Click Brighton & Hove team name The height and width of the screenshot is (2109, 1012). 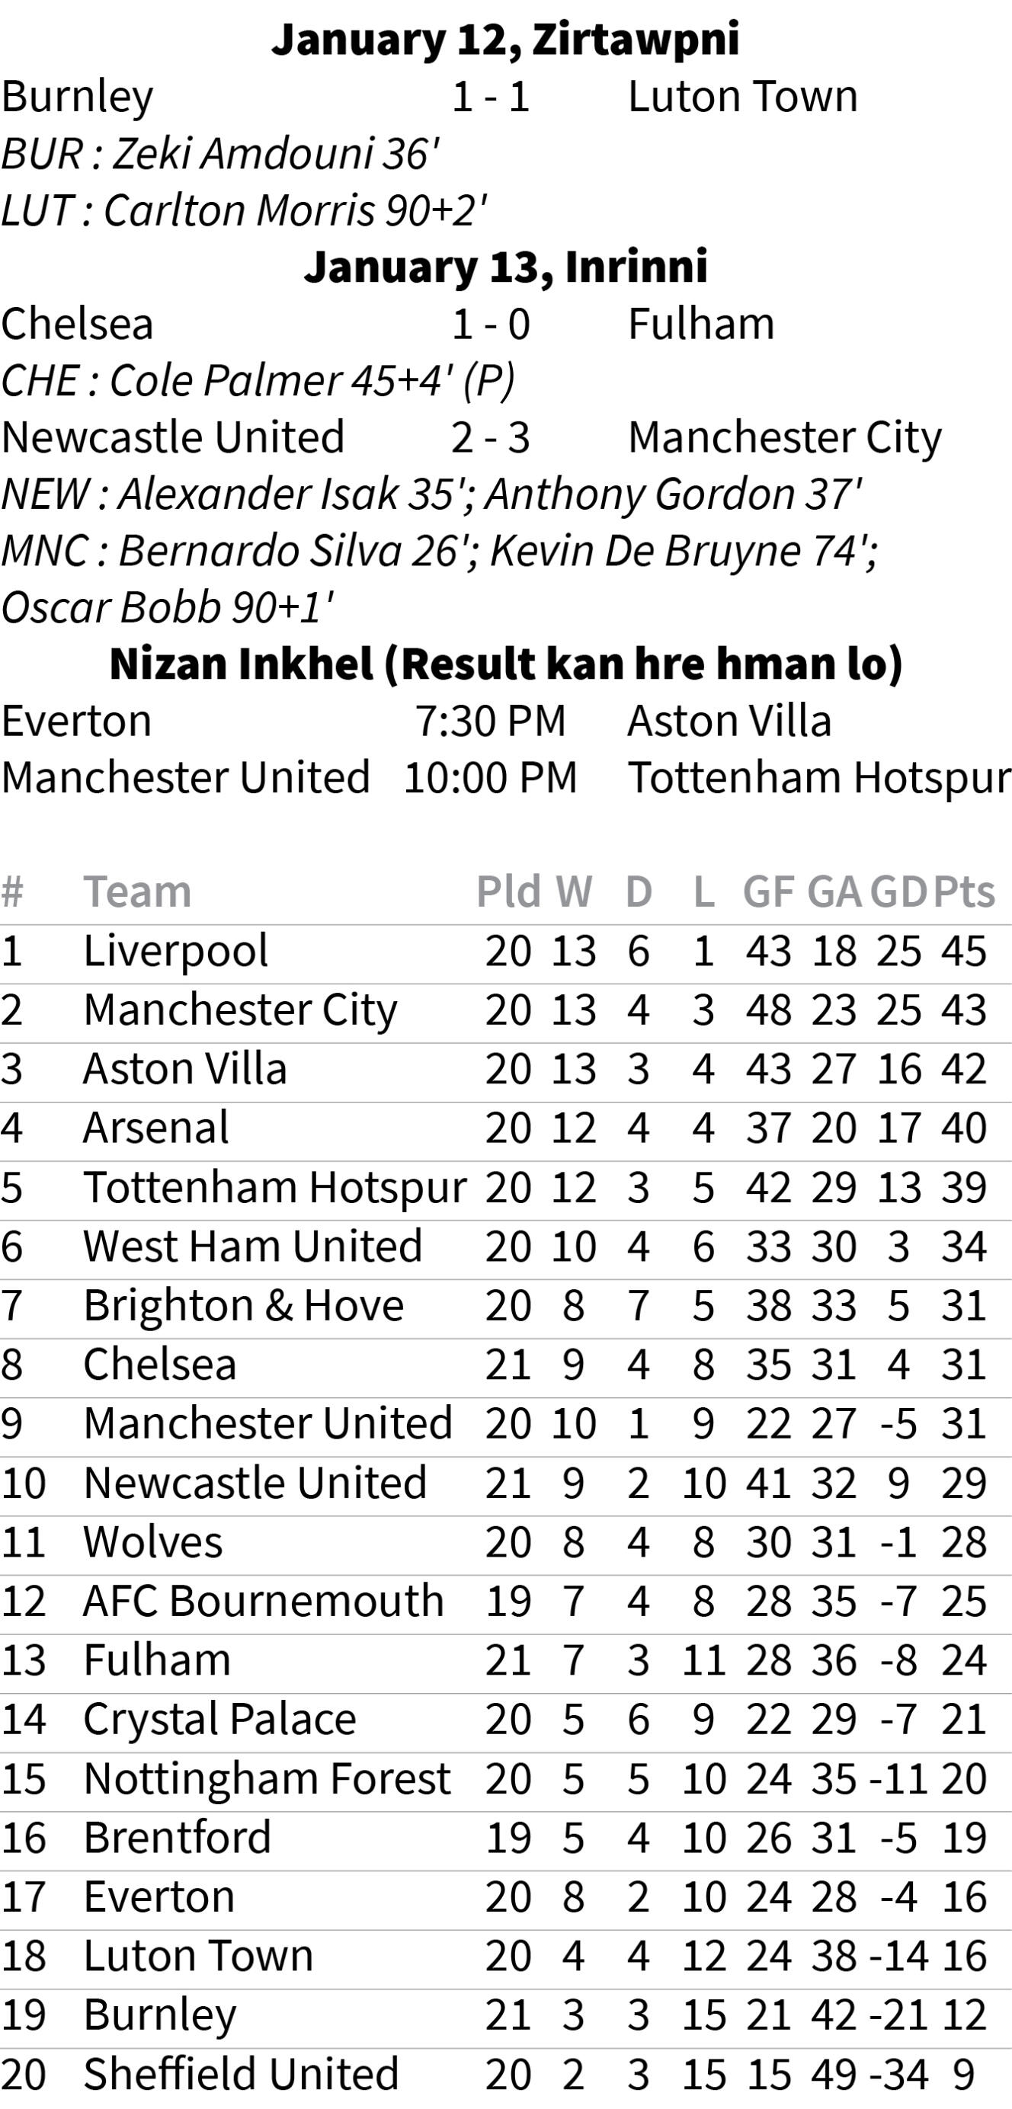(244, 1306)
